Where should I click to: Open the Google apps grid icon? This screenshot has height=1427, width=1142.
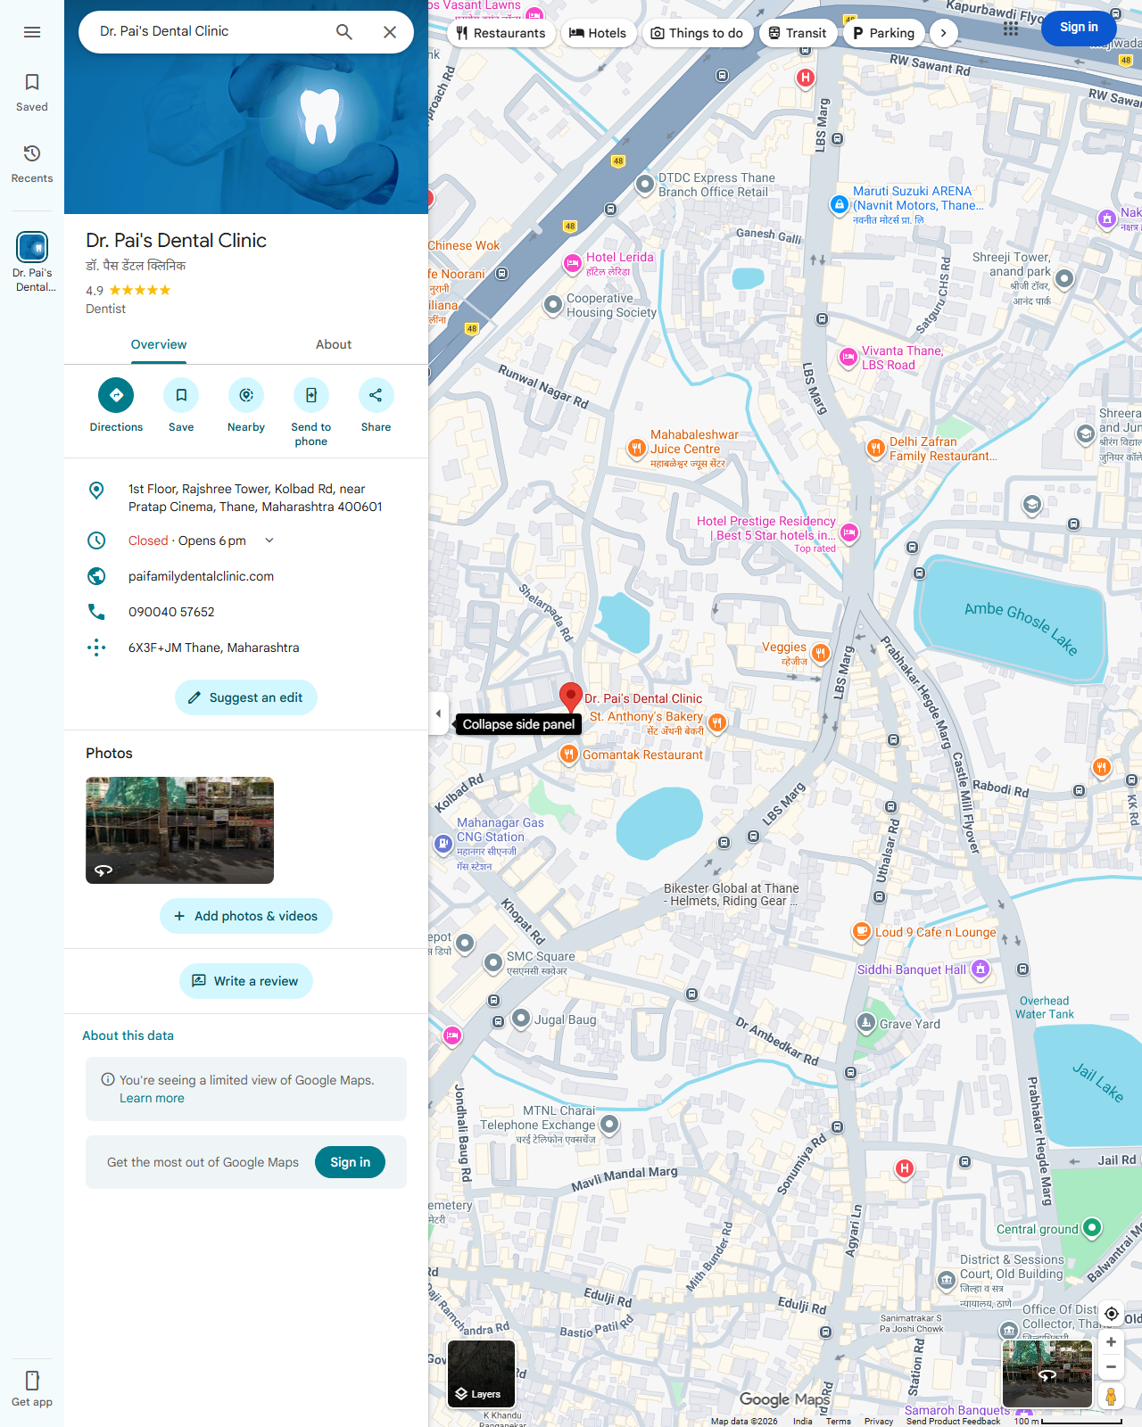(1010, 29)
